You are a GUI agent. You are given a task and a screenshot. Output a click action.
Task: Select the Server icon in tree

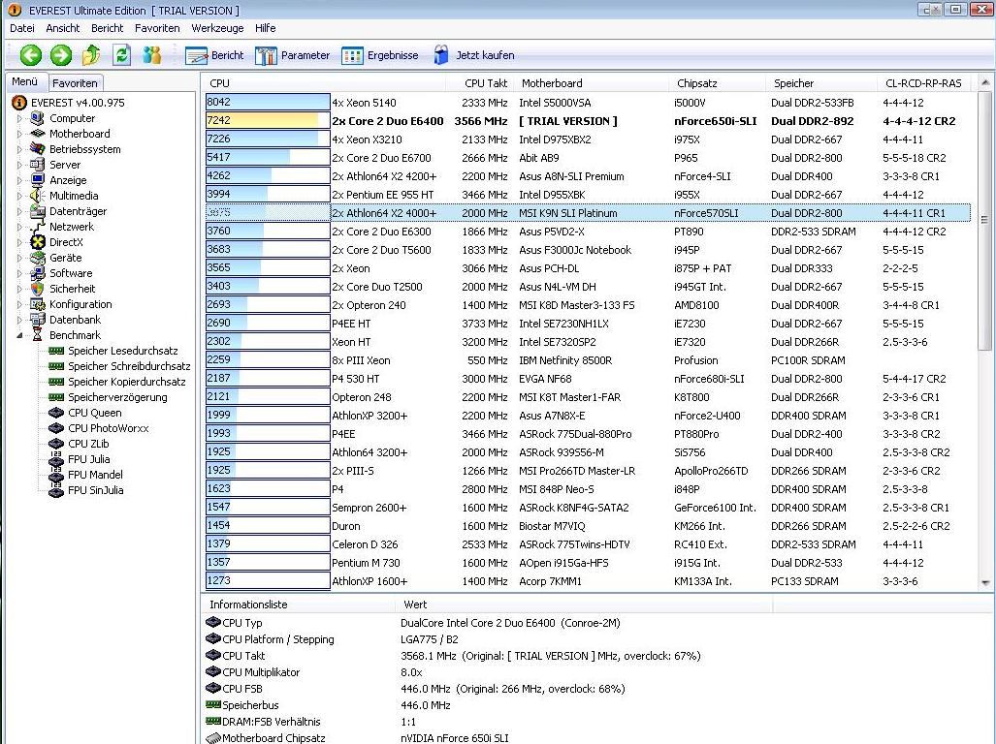38,165
